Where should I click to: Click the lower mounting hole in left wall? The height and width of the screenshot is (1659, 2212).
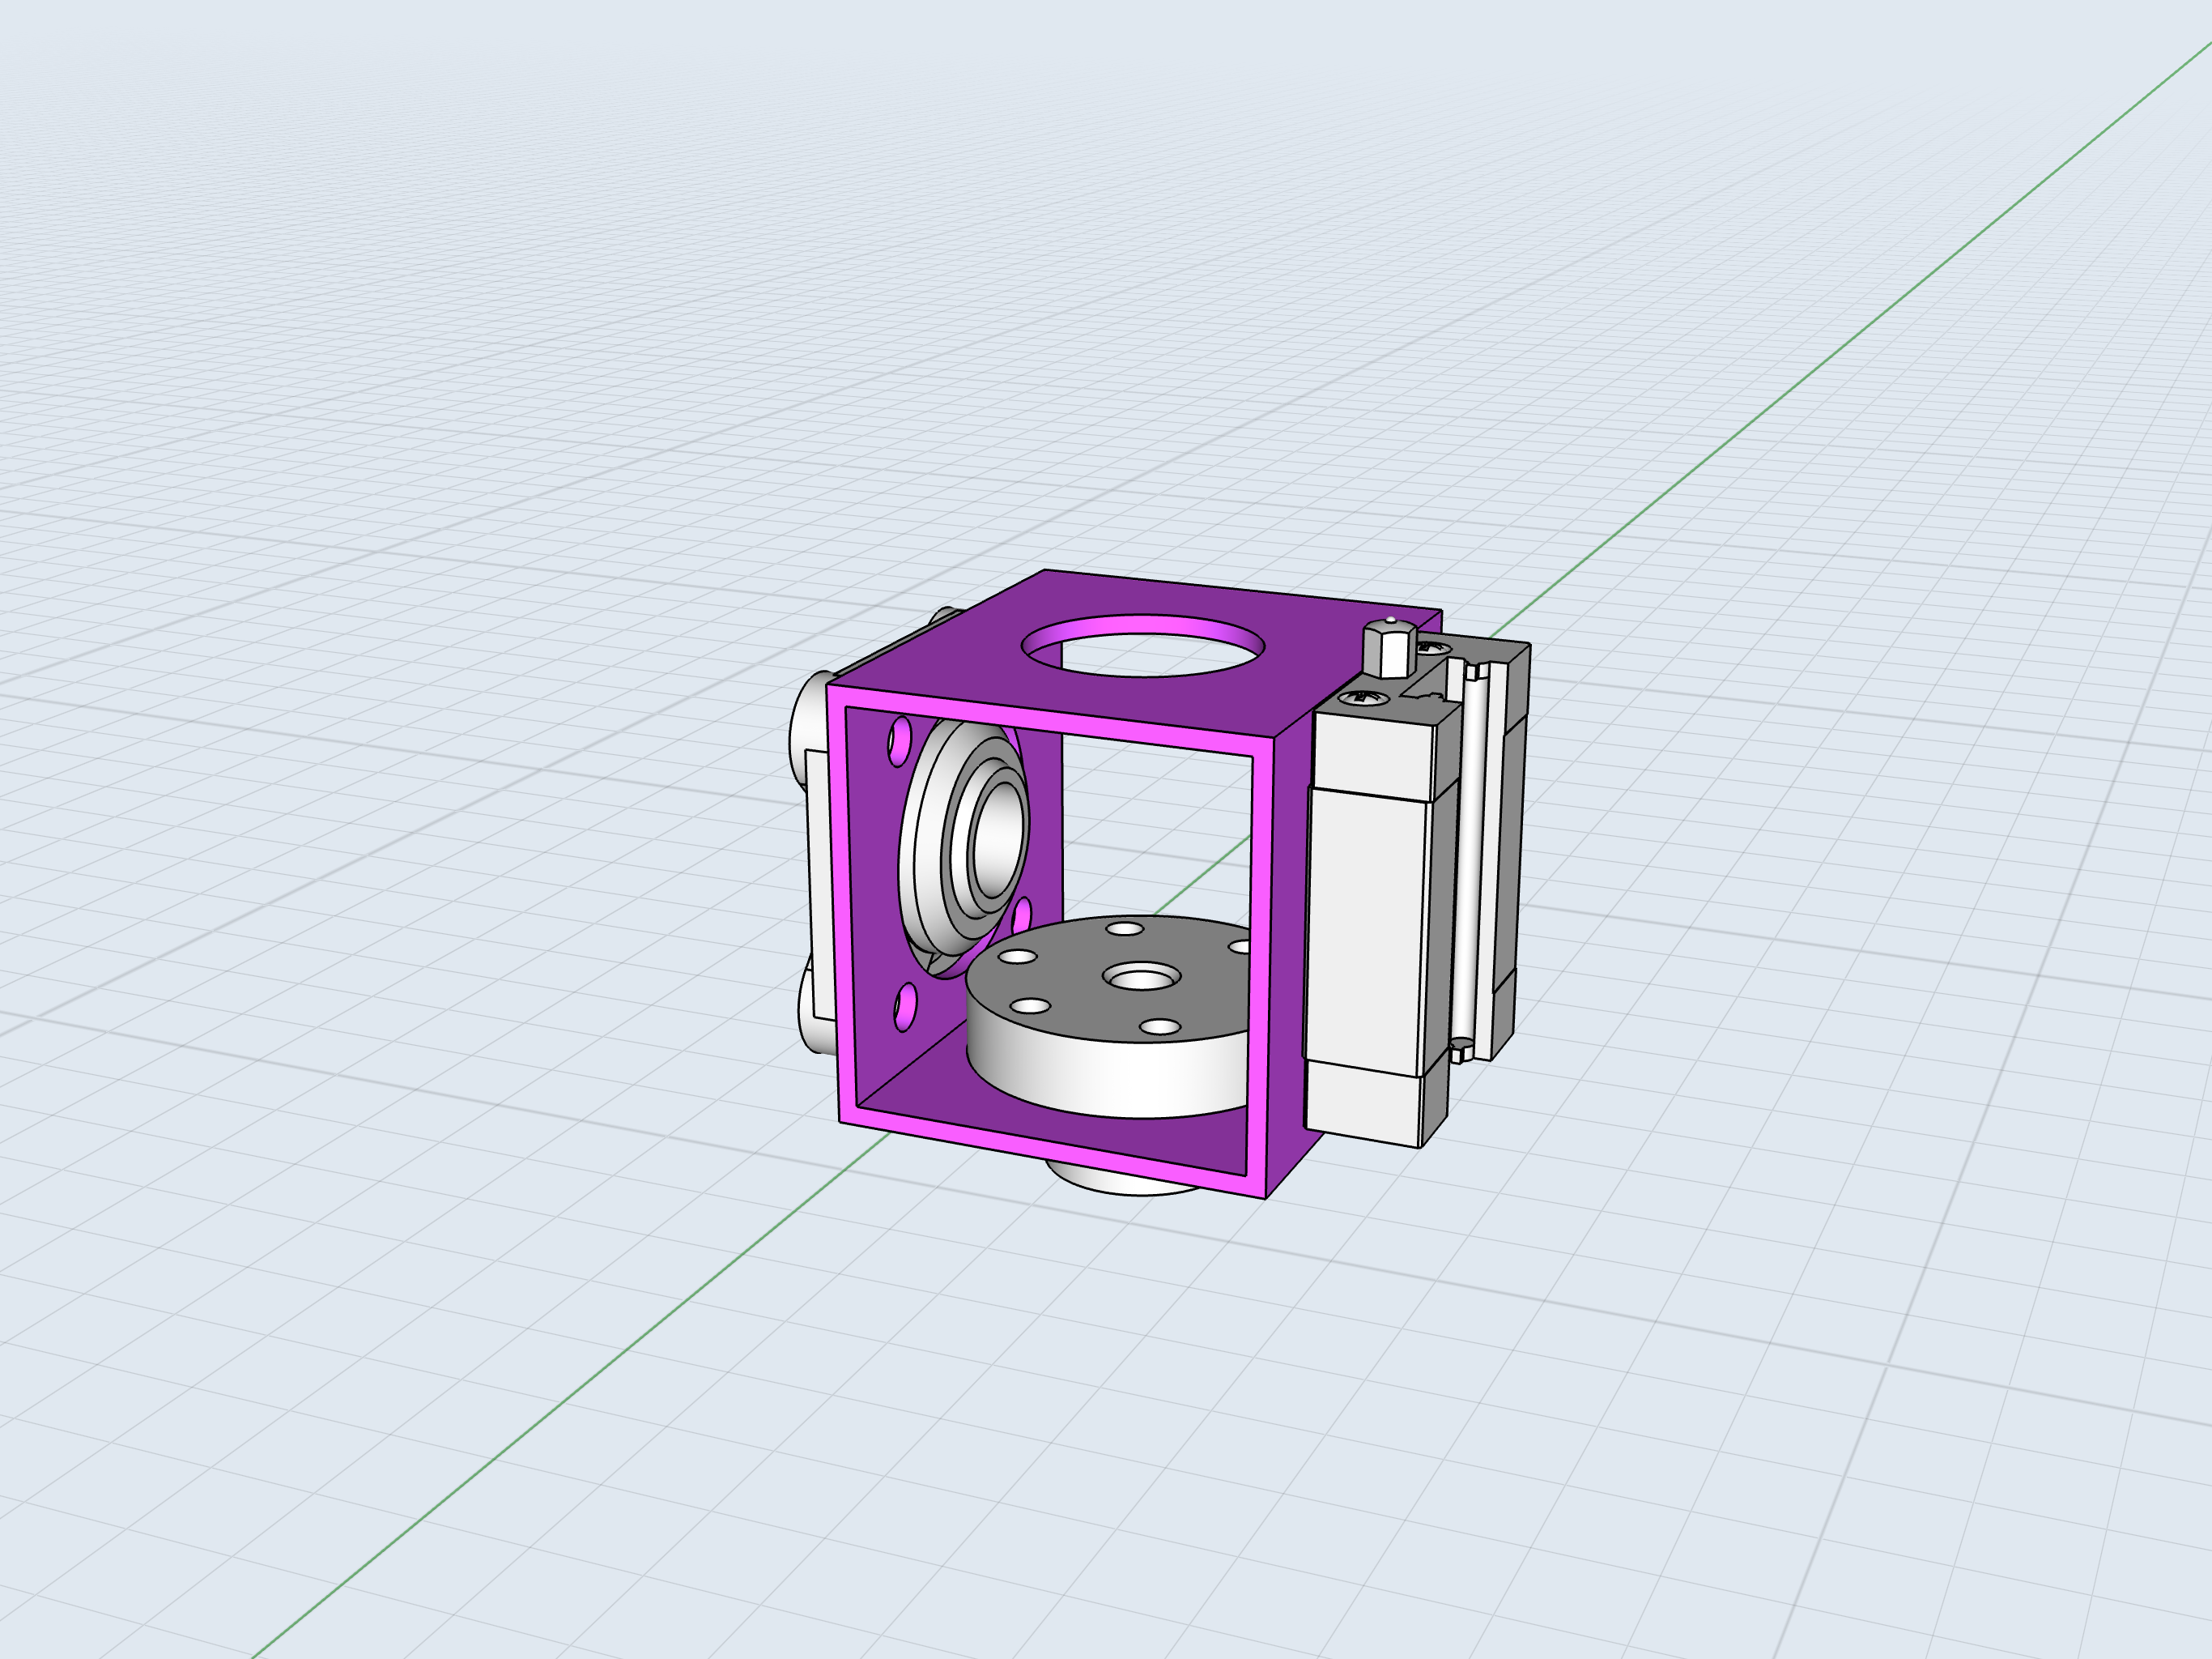[905, 1007]
